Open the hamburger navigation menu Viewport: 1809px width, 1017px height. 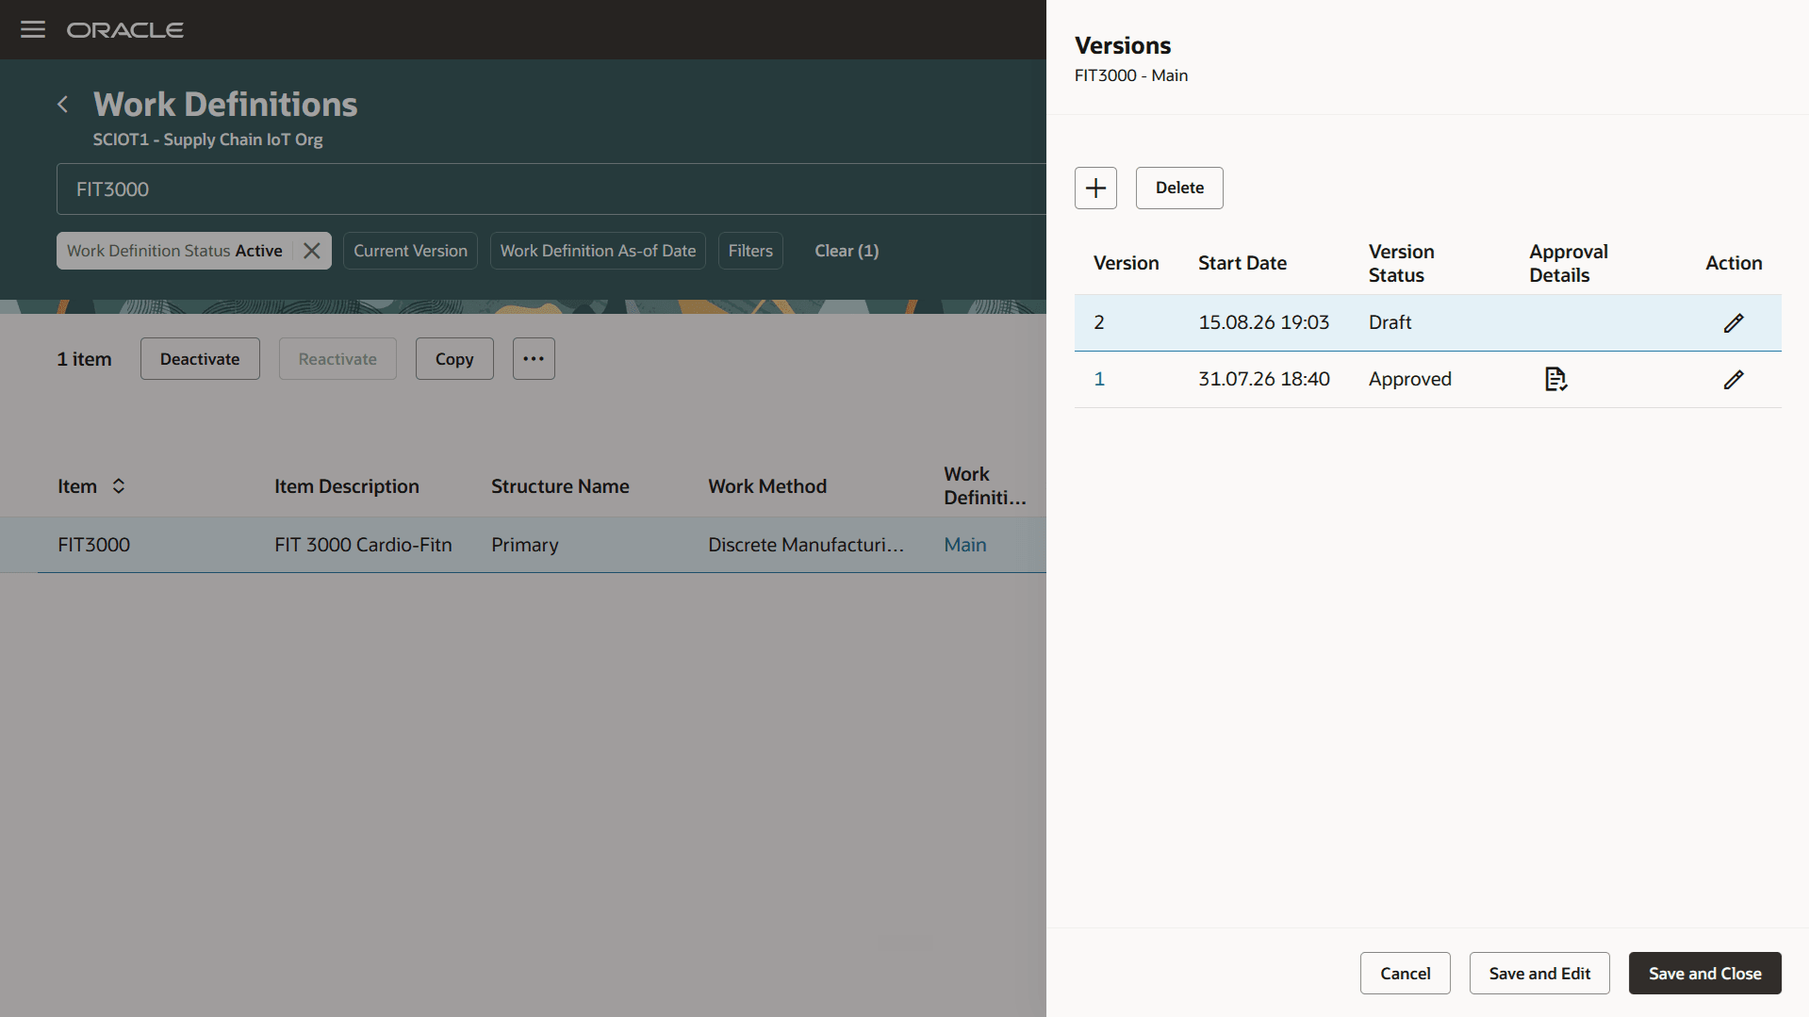[x=33, y=29]
